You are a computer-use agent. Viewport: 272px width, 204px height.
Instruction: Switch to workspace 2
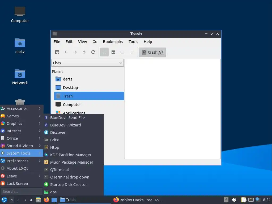[x=18, y=200]
